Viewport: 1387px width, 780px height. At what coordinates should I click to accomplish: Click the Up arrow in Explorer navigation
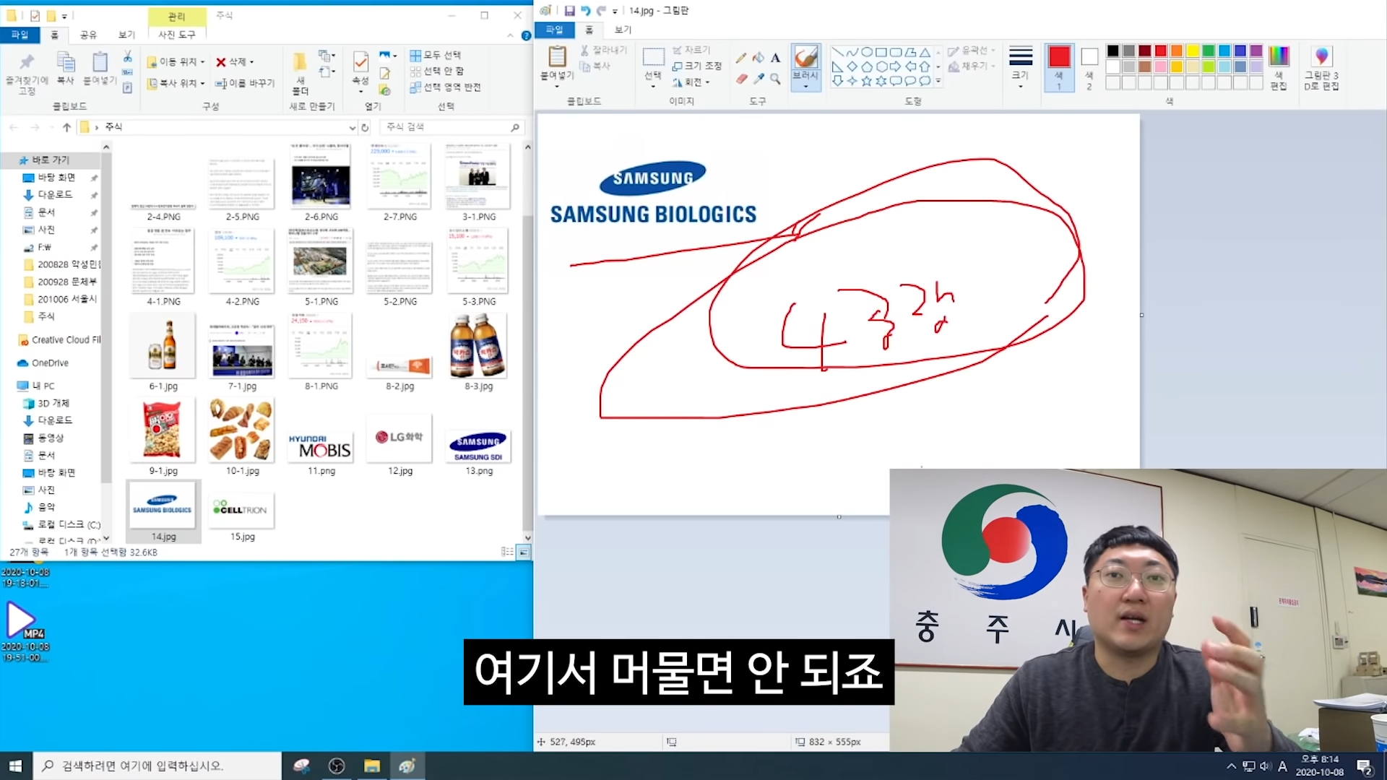(x=66, y=127)
